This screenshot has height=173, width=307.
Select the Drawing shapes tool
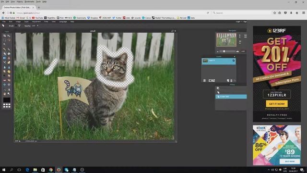(9, 62)
